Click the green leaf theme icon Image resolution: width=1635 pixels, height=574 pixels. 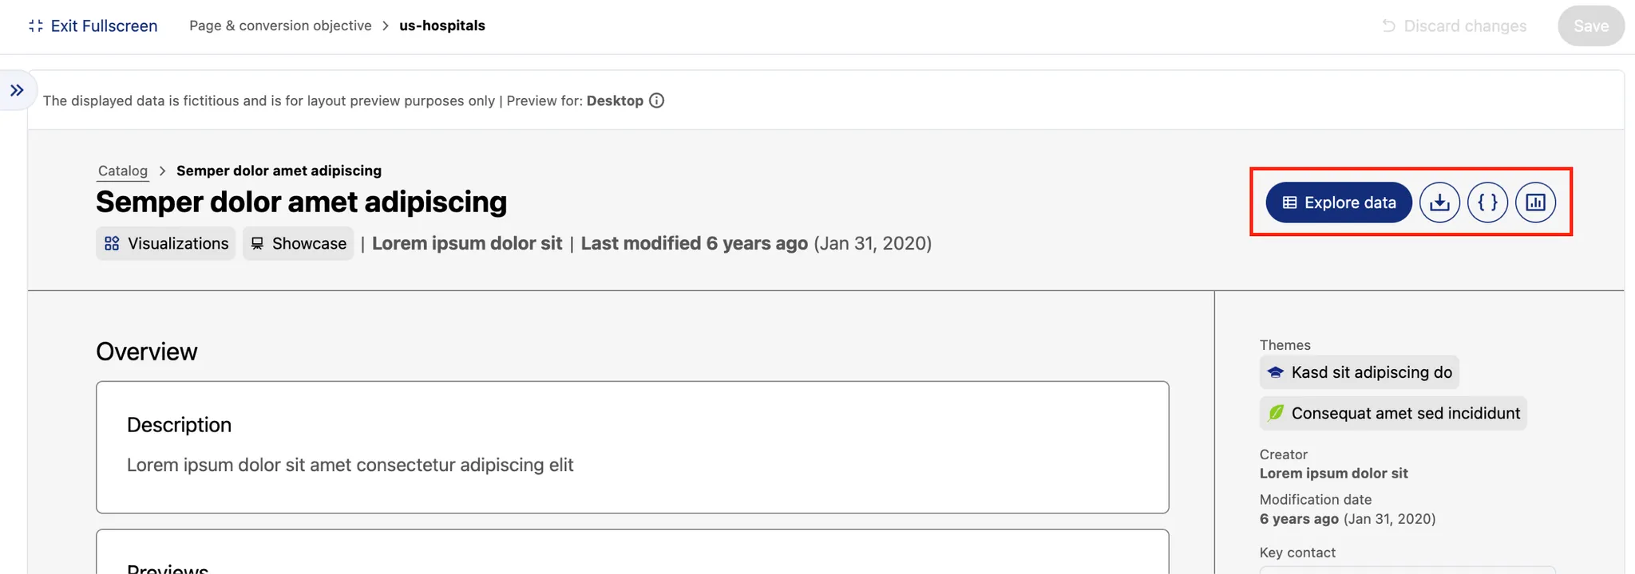[1276, 413]
